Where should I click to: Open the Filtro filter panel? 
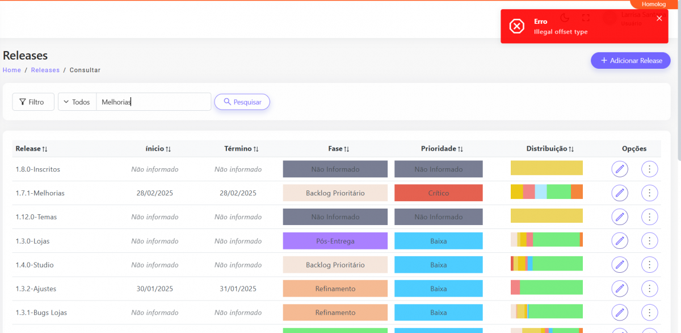(x=33, y=102)
